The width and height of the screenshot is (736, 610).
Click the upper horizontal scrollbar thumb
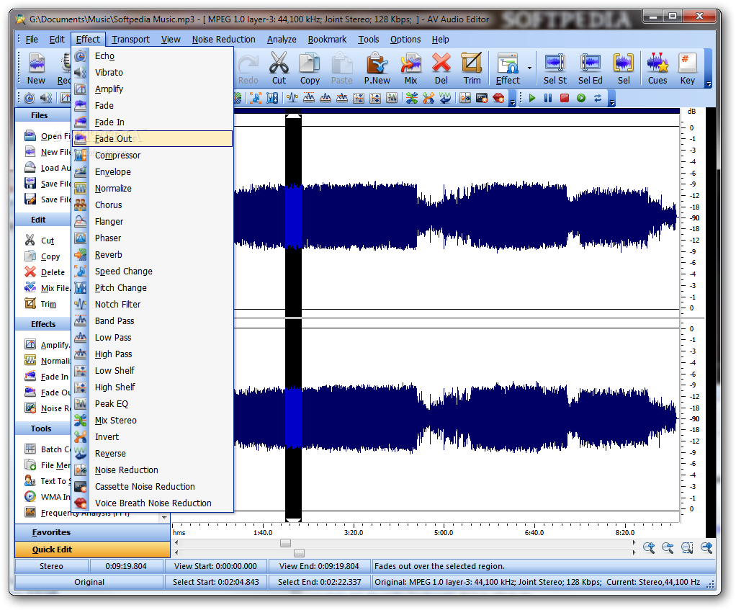point(285,543)
